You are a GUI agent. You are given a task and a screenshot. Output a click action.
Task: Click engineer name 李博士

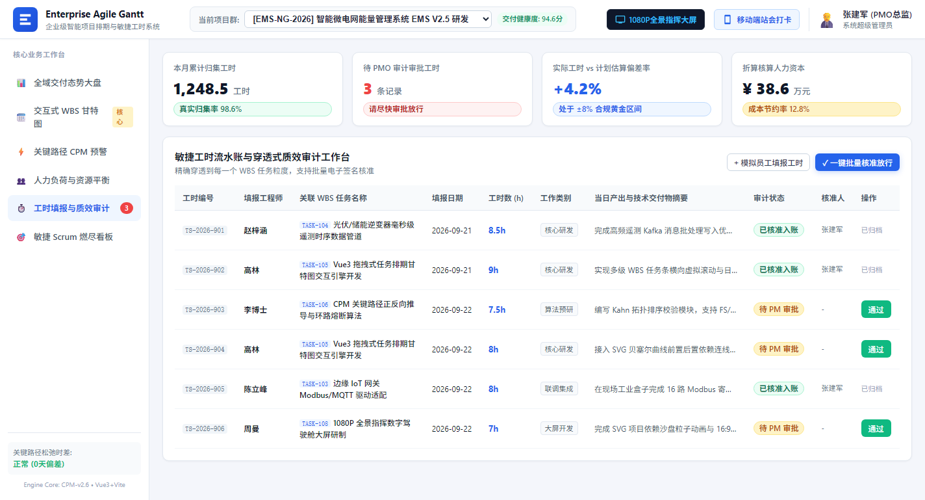(x=255, y=309)
